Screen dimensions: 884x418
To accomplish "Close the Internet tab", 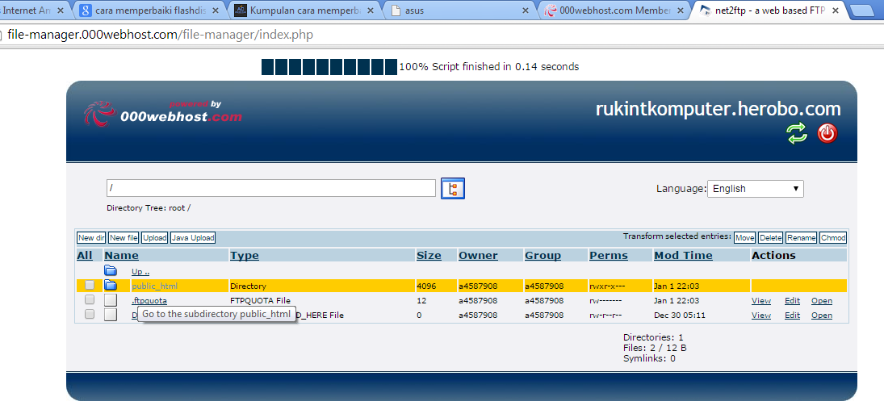I will point(61,10).
